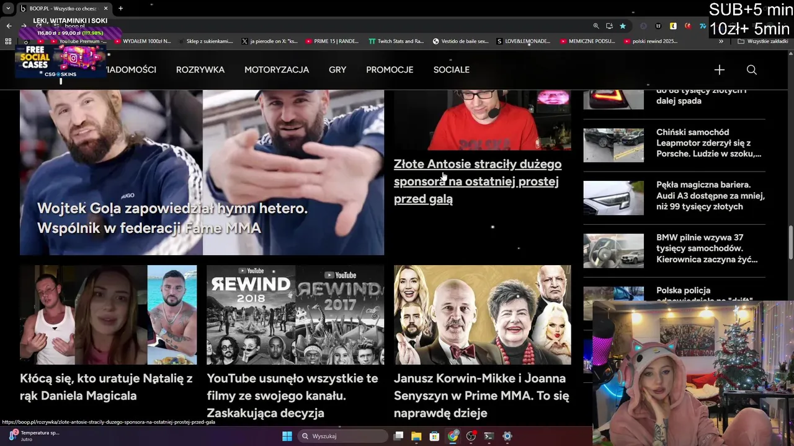794x446 pixels.
Task: Open the WYDAŁEM 1000zł bookmark
Action: click(x=142, y=42)
